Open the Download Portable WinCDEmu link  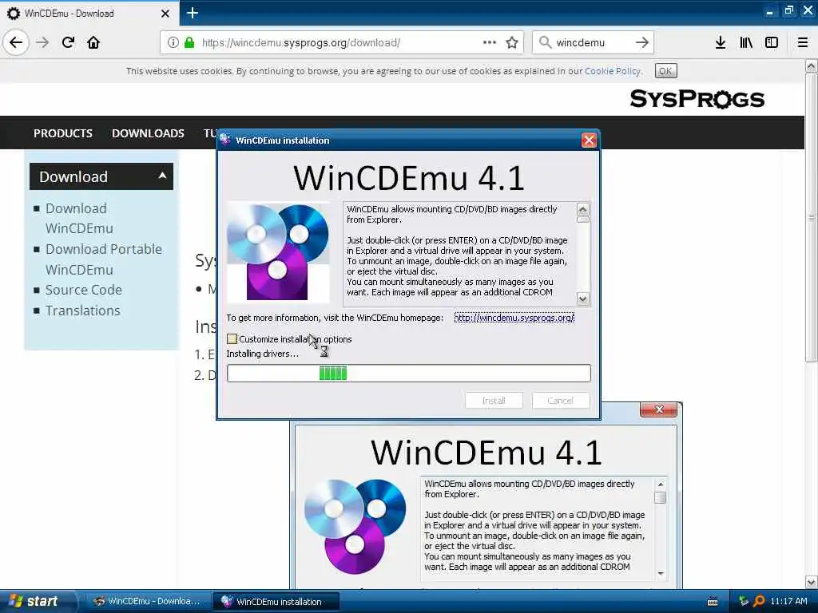coord(103,259)
